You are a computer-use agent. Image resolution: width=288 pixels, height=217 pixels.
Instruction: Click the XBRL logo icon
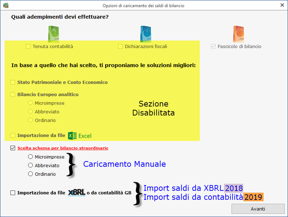click(x=77, y=193)
